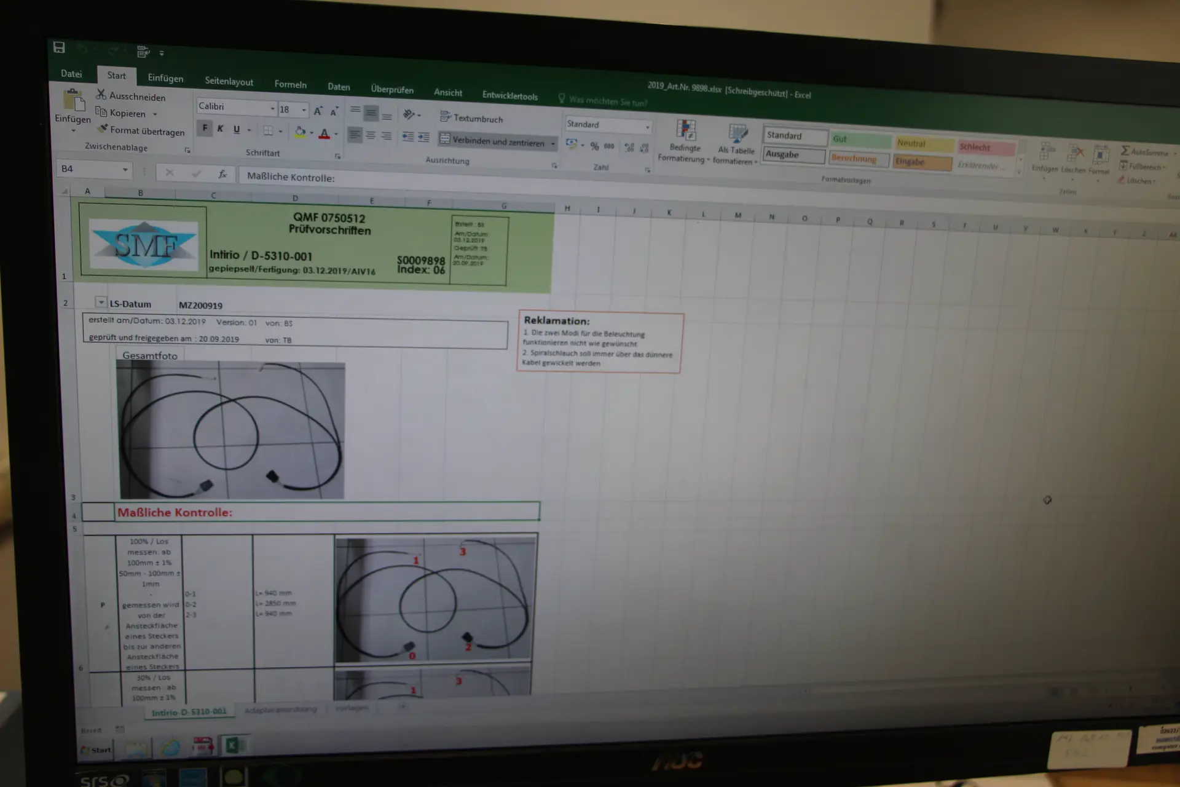This screenshot has width=1180, height=787.
Task: Apply the Gut cell style
Action: pyautogui.click(x=860, y=140)
